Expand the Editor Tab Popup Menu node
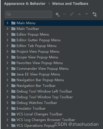 coord(7,46)
